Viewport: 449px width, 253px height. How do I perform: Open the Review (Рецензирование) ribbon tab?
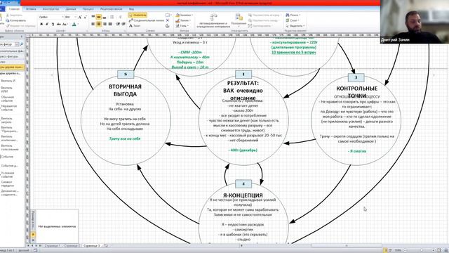[112, 9]
